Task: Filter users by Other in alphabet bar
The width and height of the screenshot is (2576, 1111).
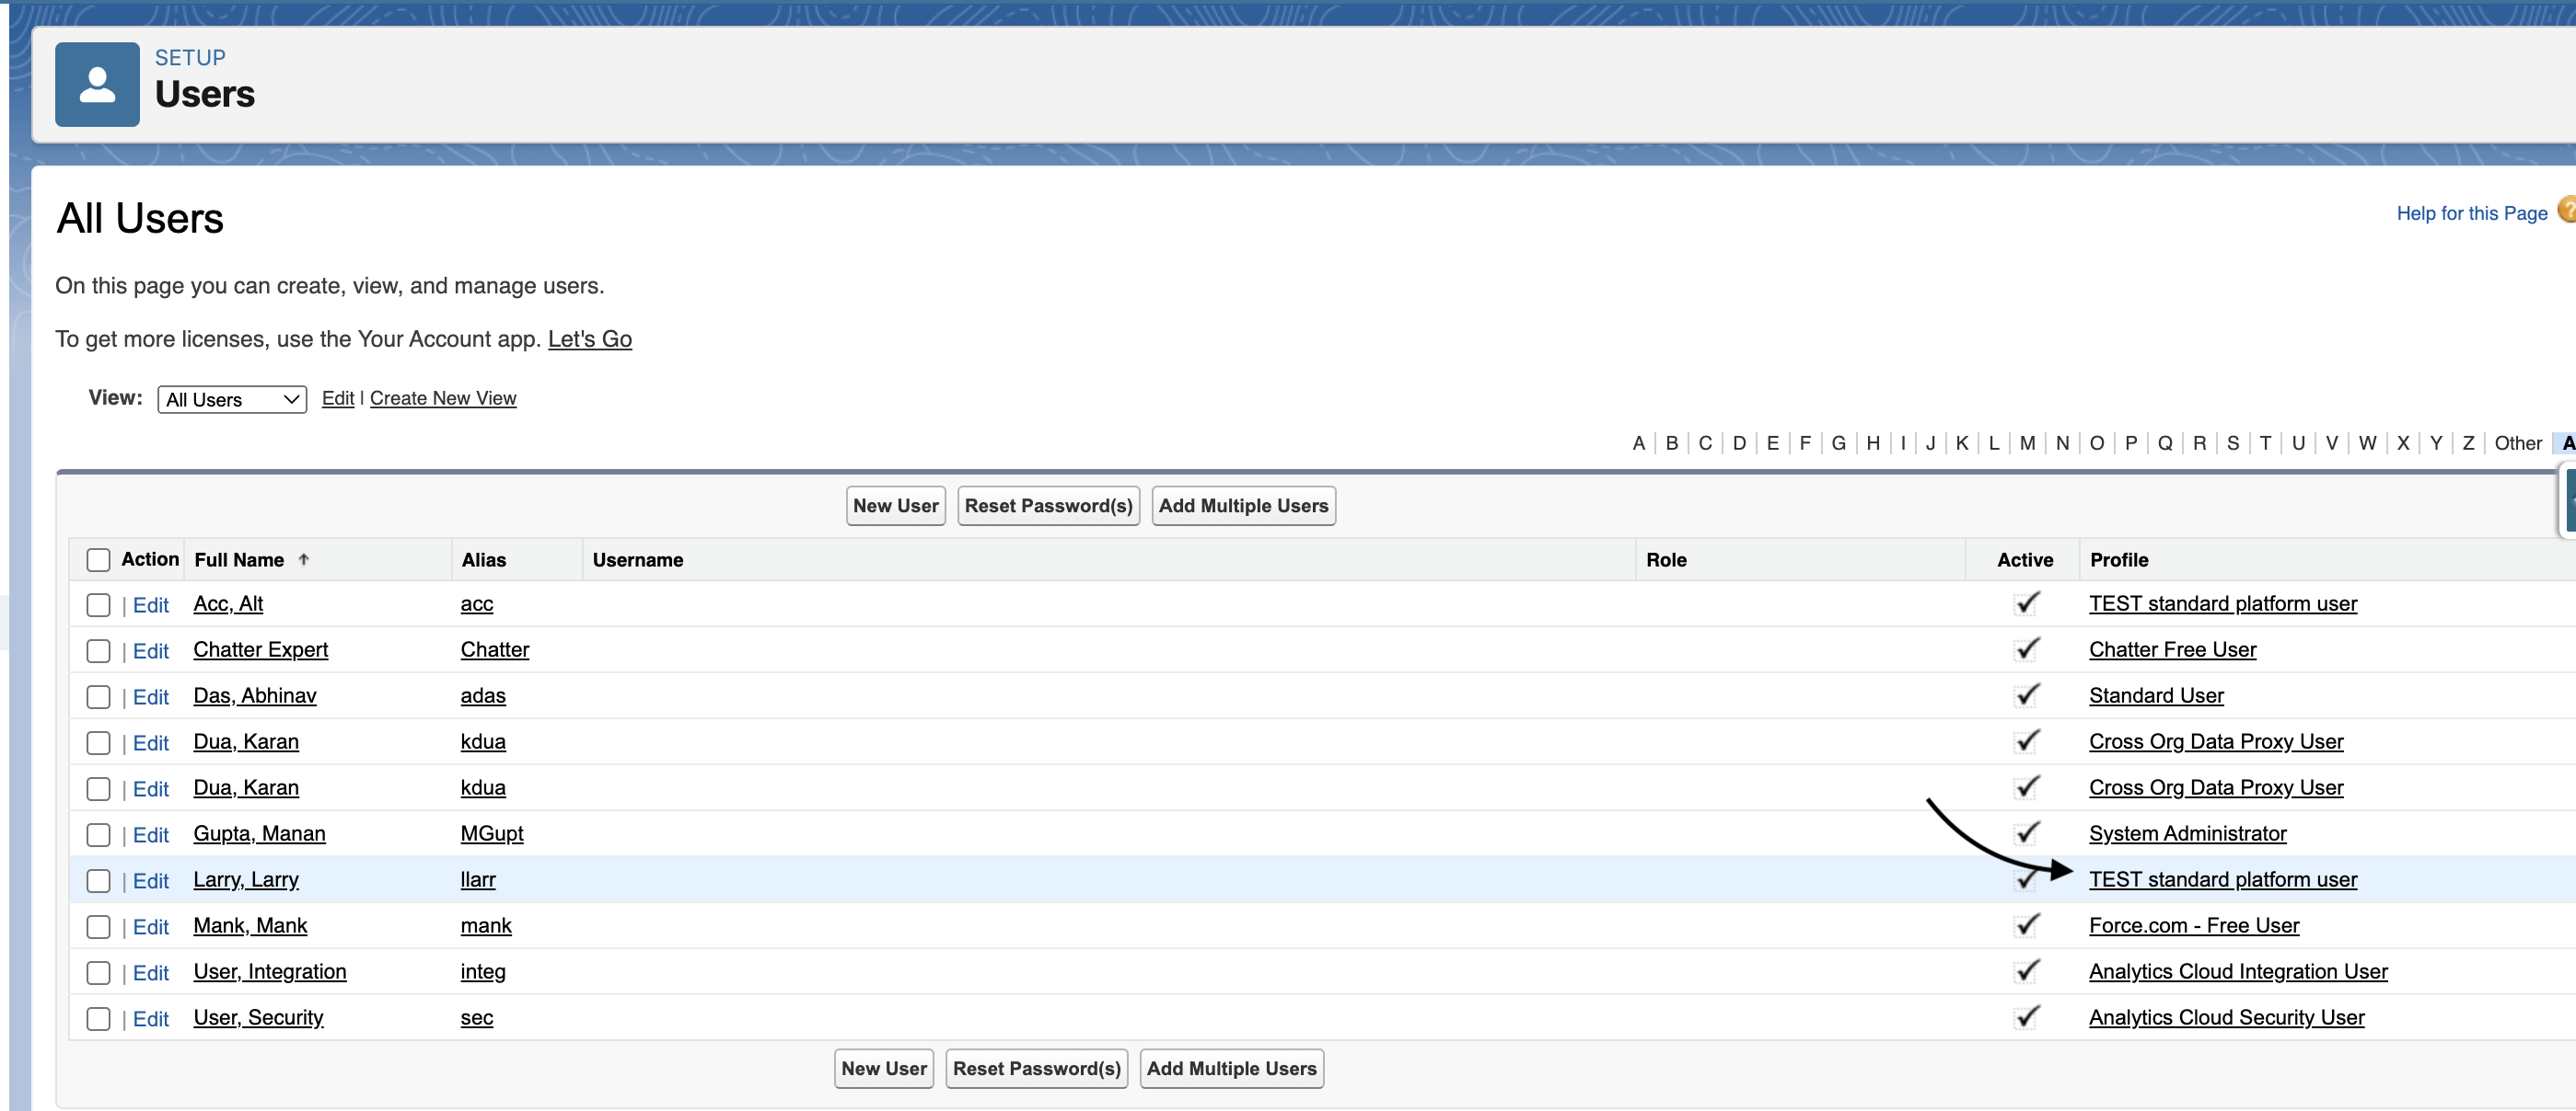Action: [x=2517, y=442]
